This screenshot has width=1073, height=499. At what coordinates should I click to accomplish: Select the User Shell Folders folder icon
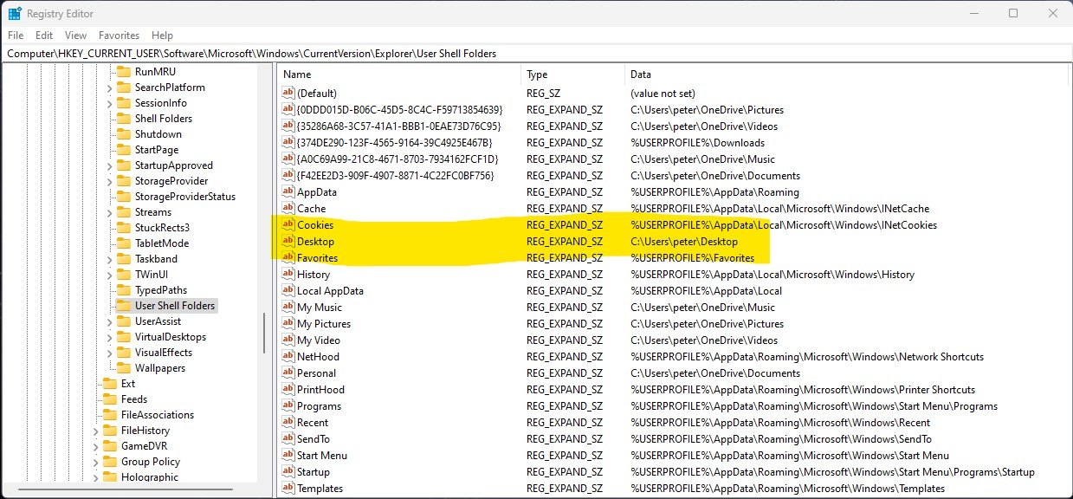(123, 306)
